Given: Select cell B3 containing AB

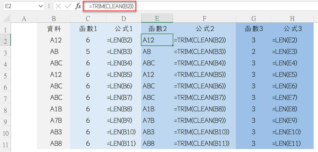Looking at the screenshot, I should 54,52.
